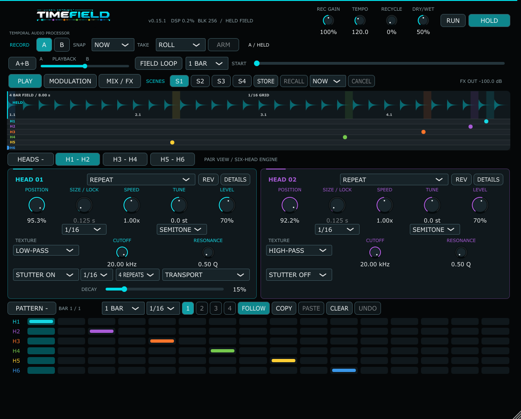This screenshot has width=521, height=419.
Task: Open the 4 REPEATS dropdown
Action: (x=138, y=275)
